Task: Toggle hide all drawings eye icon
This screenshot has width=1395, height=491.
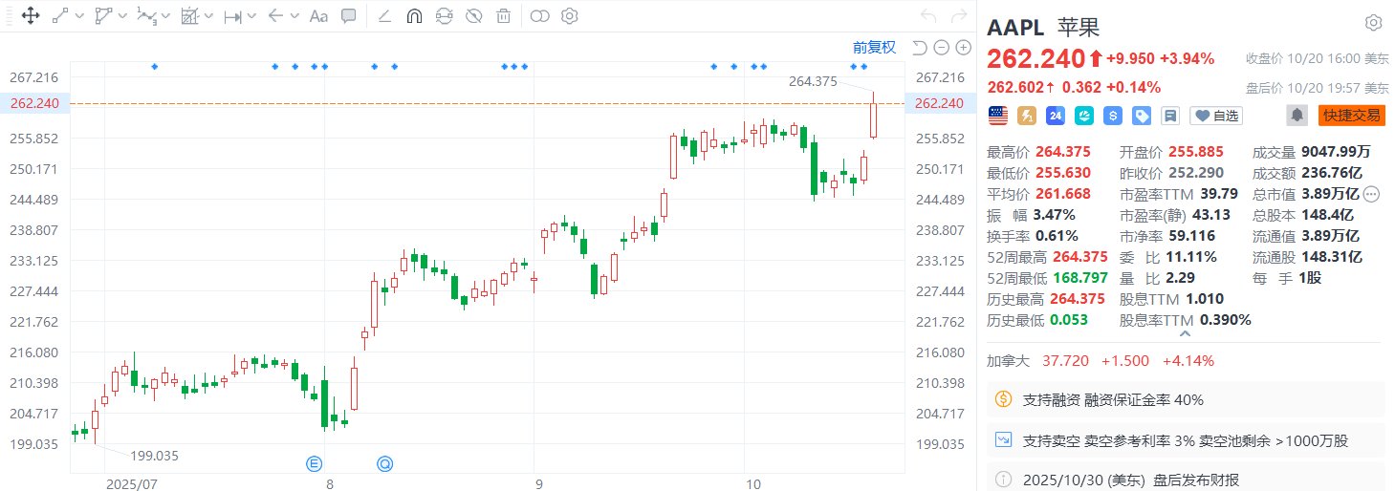Action: coord(473,16)
